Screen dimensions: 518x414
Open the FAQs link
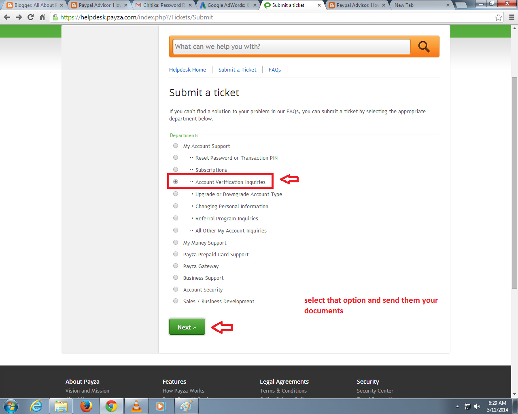click(x=275, y=70)
